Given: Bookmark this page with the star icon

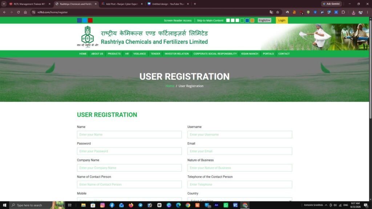Looking at the screenshot, I should [x=278, y=12].
